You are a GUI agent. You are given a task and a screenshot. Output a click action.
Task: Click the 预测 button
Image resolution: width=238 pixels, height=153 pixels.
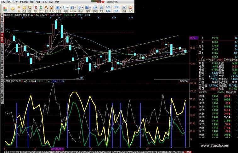tap(116, 11)
